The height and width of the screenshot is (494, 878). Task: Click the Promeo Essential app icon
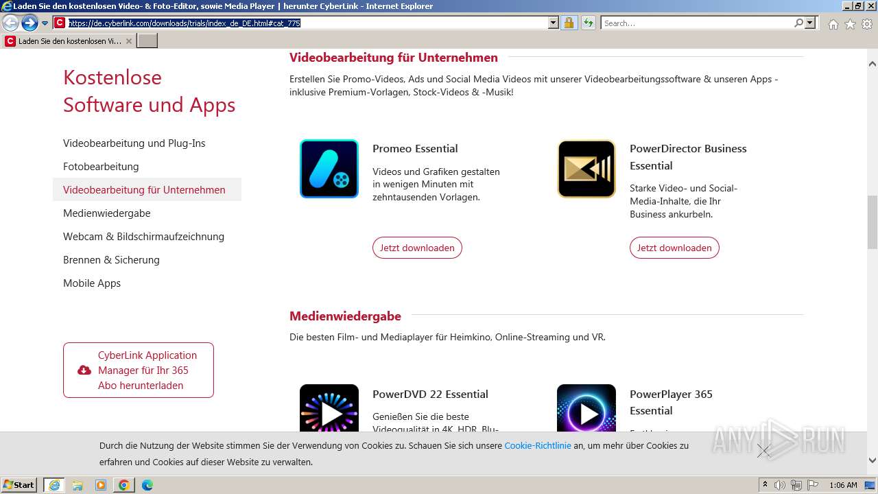coord(329,169)
